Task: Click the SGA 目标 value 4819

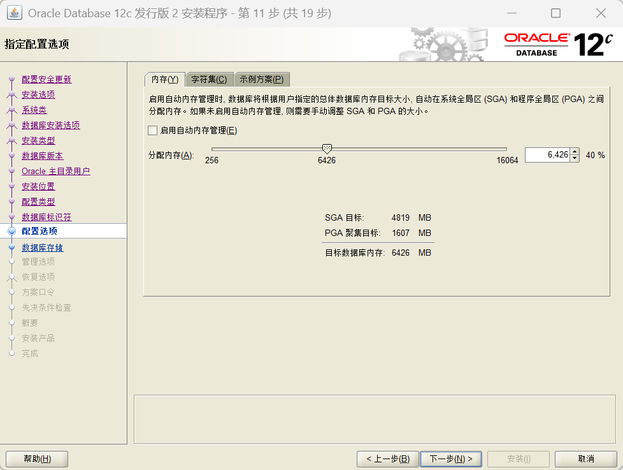Action: (401, 218)
